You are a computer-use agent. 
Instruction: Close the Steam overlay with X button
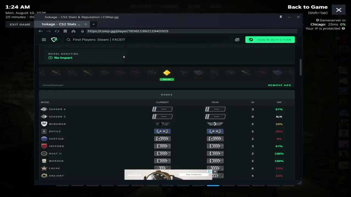339,10
